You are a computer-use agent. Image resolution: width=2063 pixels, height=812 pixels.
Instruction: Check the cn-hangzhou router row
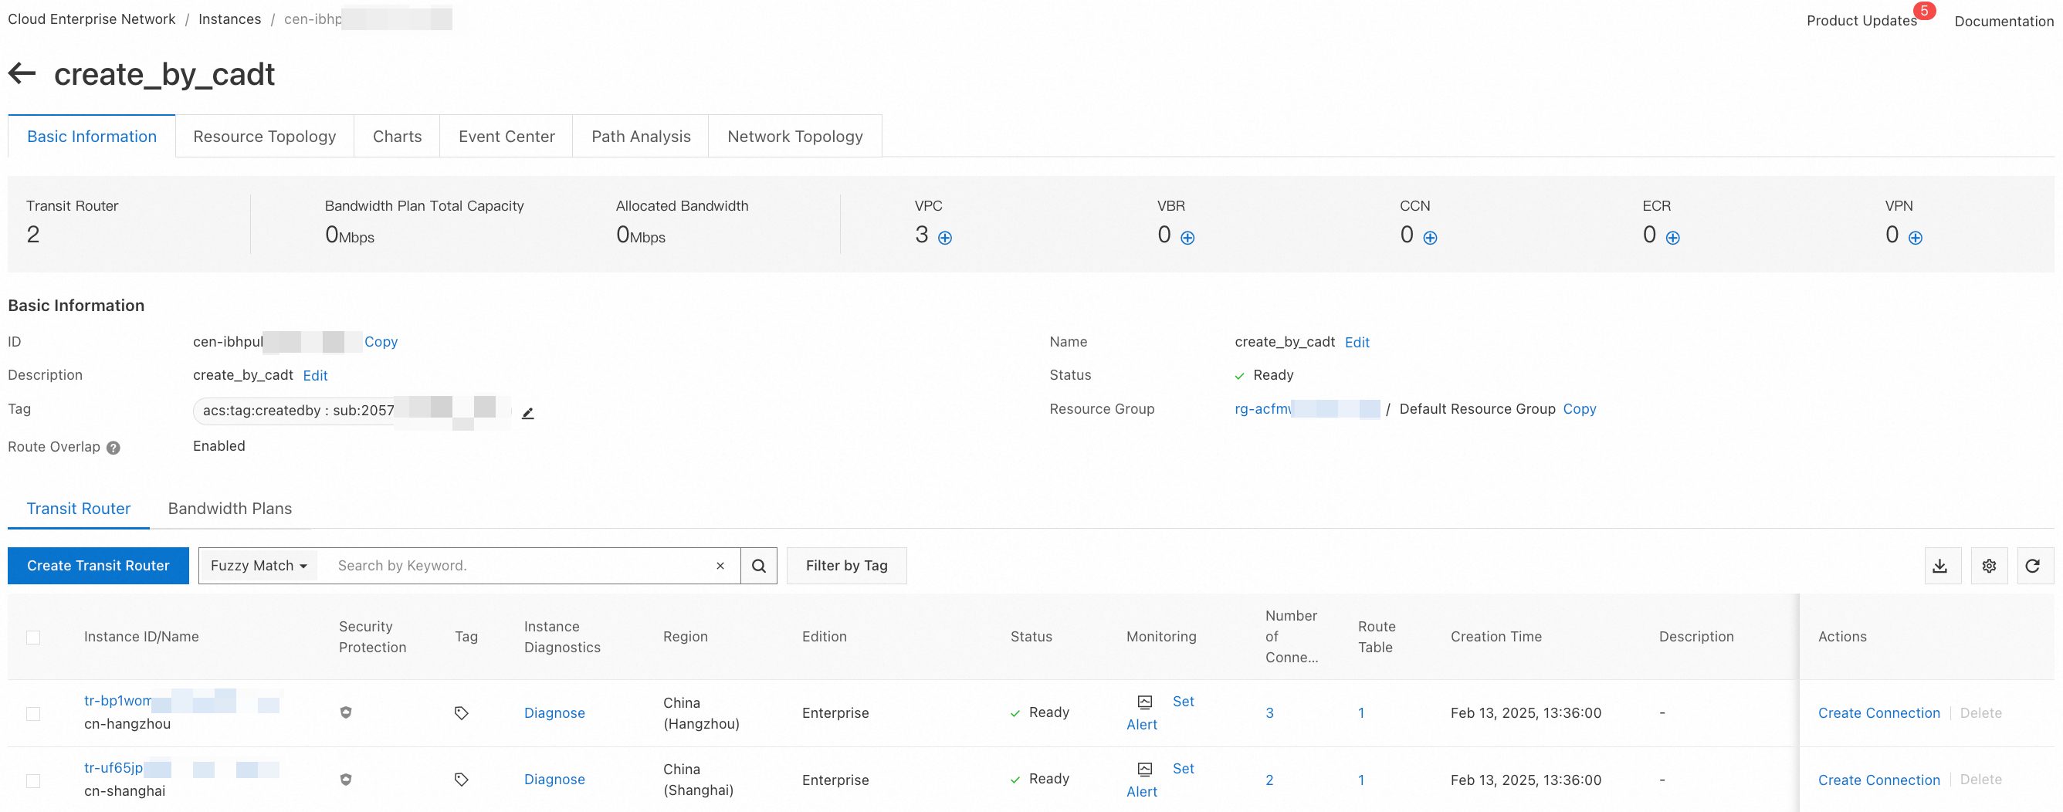tap(33, 713)
